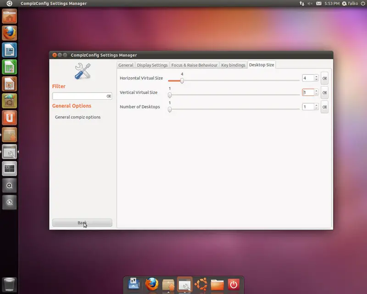Click the Ubuntu logo icon in bottom dock
Image resolution: width=367 pixels, height=294 pixels.
tap(201, 284)
